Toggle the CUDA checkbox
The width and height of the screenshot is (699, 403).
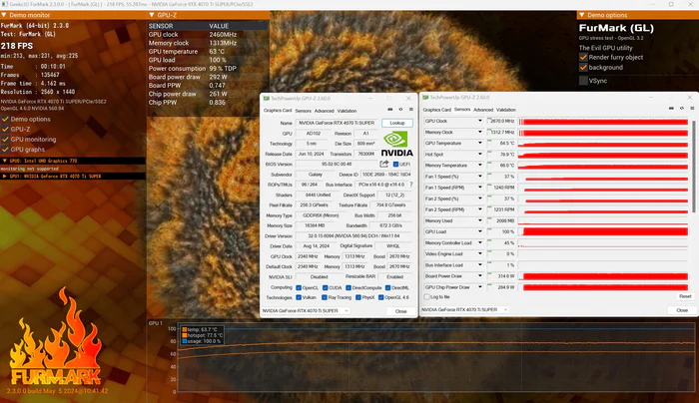[325, 287]
